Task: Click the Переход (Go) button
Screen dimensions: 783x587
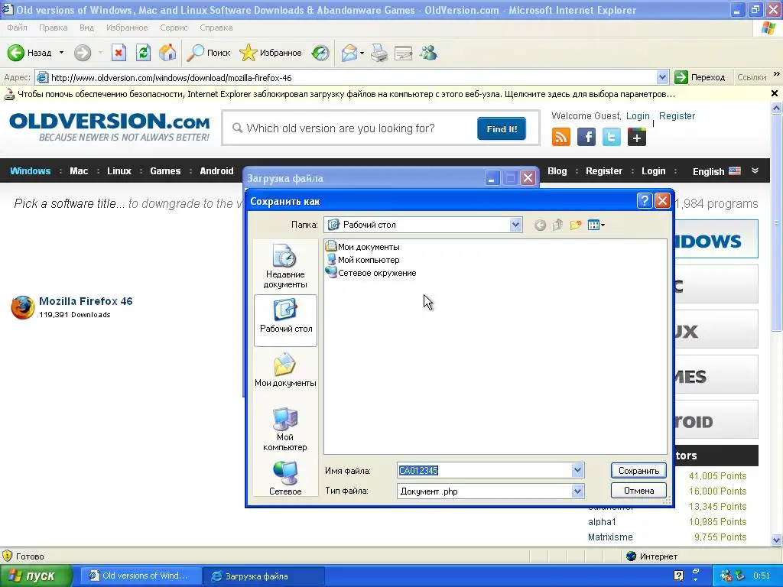Action: [700, 77]
